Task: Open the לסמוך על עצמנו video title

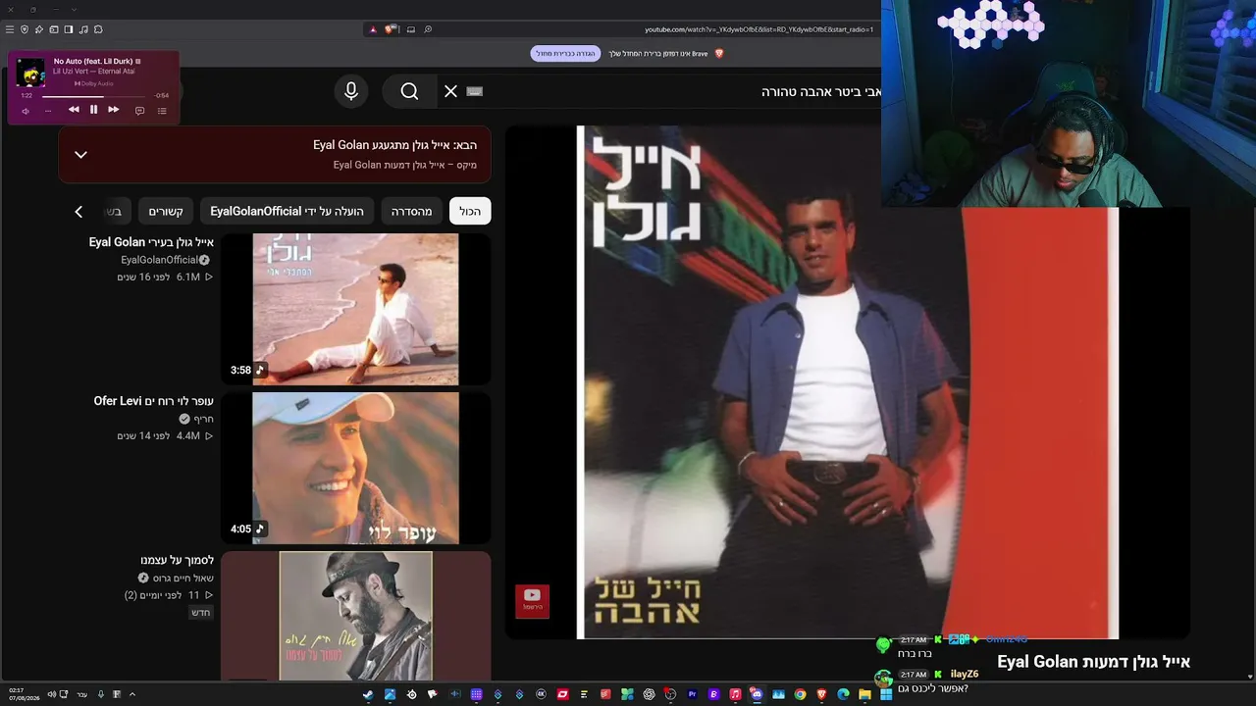Action: tap(178, 560)
